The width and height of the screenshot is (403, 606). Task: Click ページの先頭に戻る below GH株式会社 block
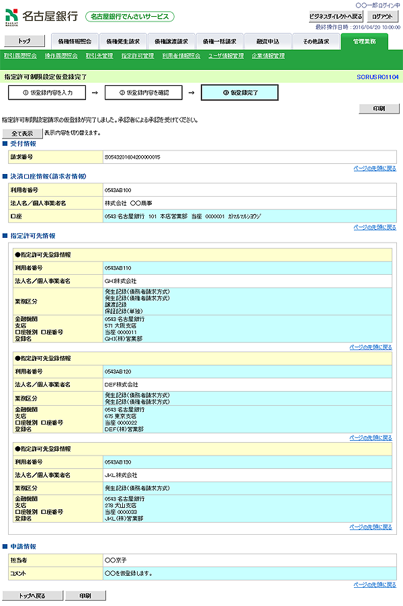(x=371, y=347)
